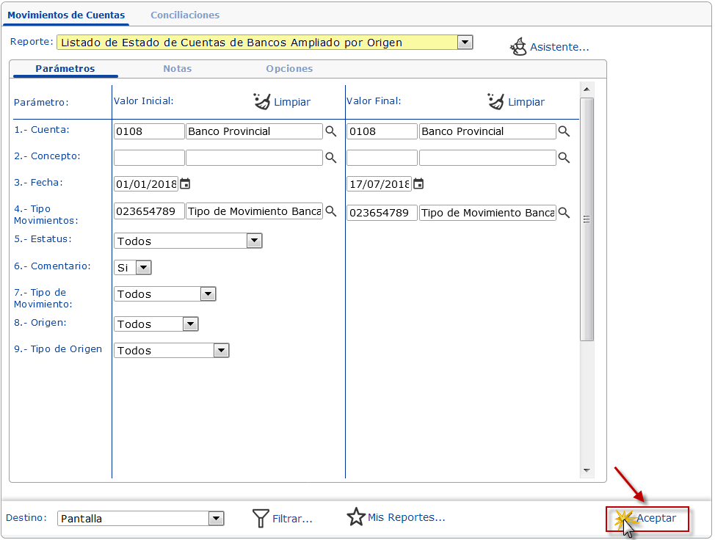Screen dimensions: 715x540
Task: Expand the Estatus dropdown
Action: coord(254,241)
